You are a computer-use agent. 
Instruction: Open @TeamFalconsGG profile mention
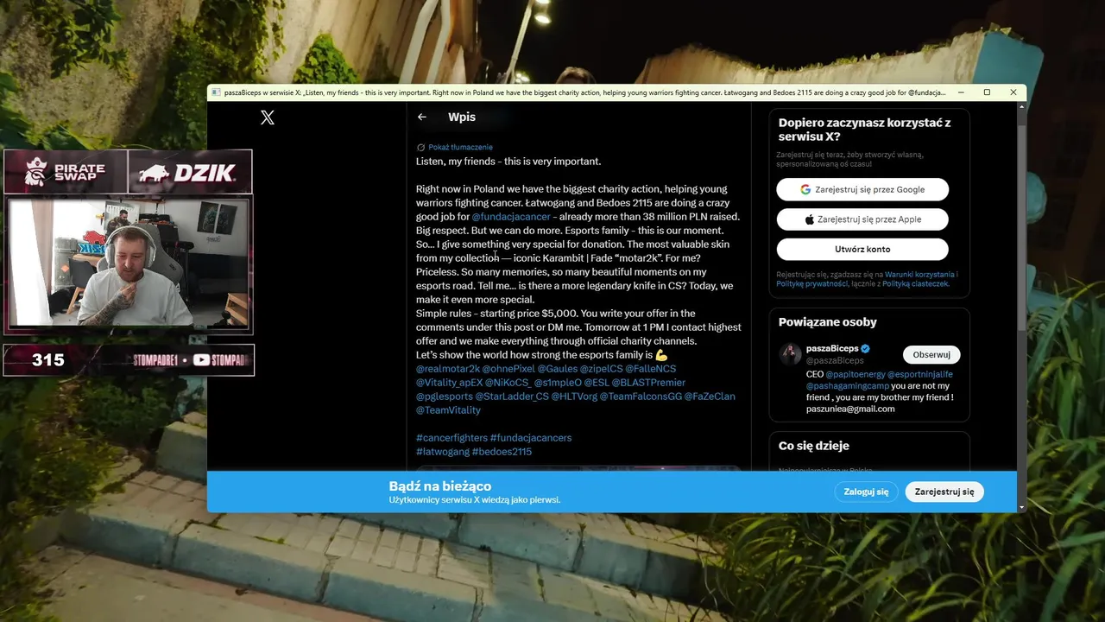point(641,397)
